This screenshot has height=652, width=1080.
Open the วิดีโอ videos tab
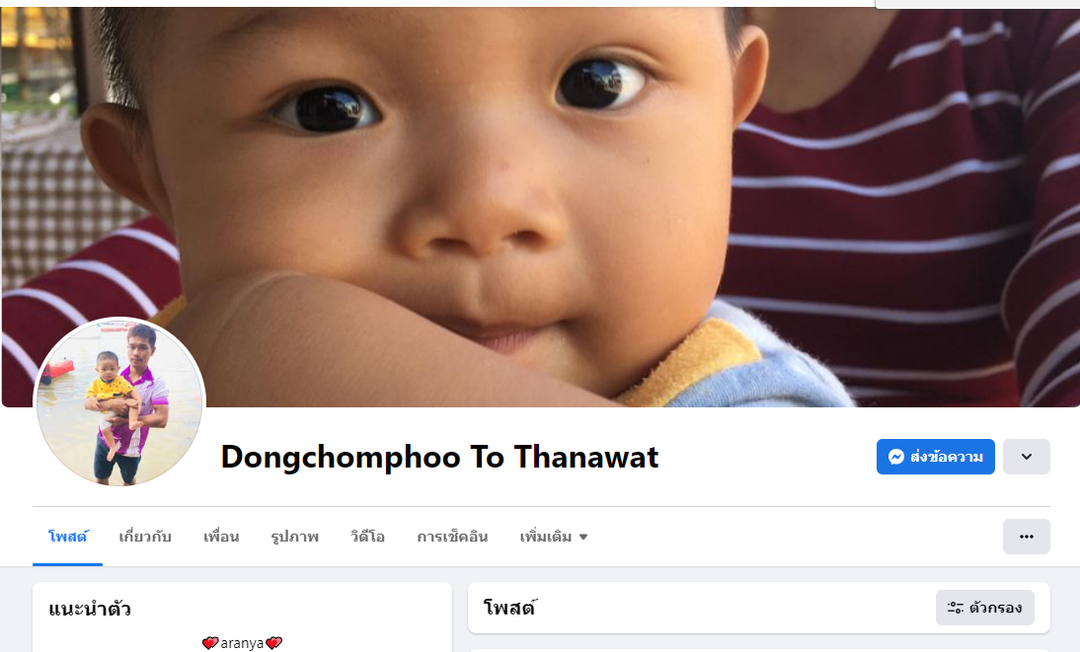[368, 537]
